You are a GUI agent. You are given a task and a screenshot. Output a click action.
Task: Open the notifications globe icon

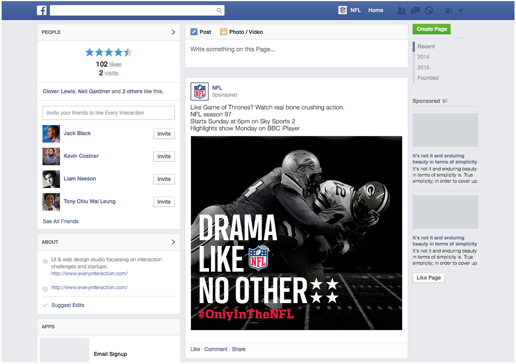click(x=429, y=11)
